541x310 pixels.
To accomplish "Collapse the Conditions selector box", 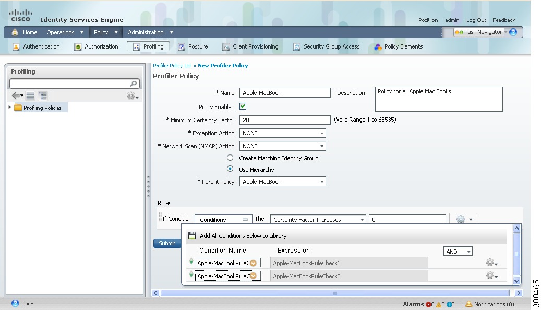I will pos(245,220).
